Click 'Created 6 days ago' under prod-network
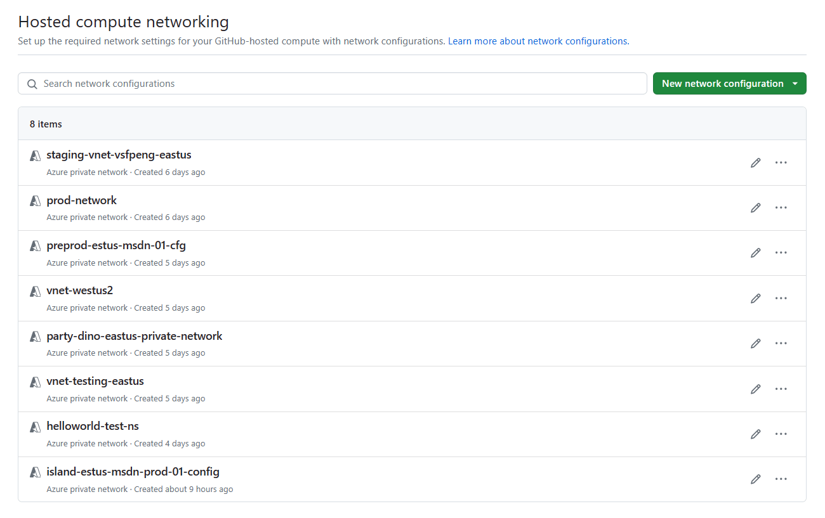This screenshot has height=518, width=825. tap(169, 217)
